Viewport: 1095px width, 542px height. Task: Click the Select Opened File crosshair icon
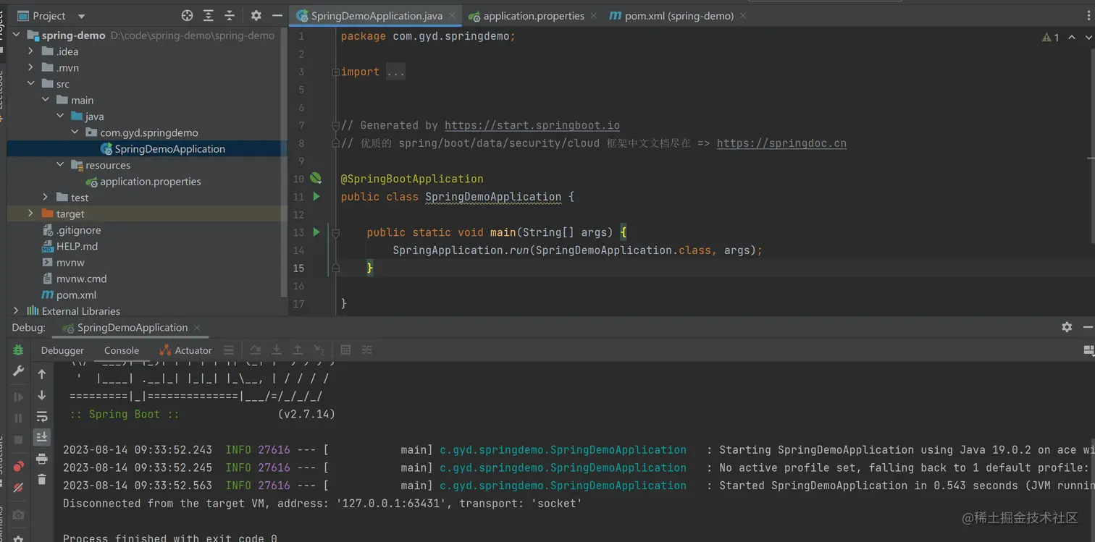187,15
